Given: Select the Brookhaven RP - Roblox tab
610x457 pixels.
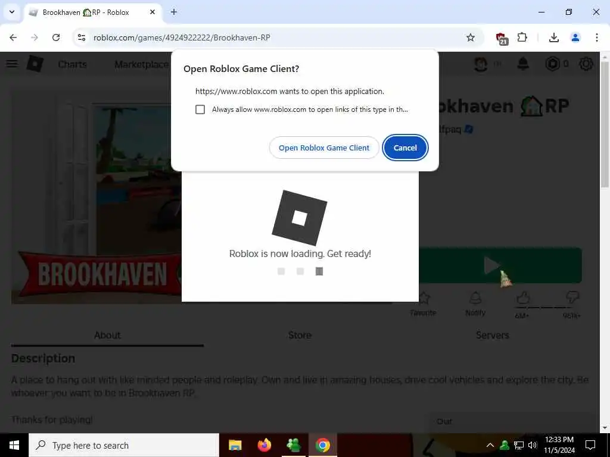Looking at the screenshot, I should tap(93, 12).
